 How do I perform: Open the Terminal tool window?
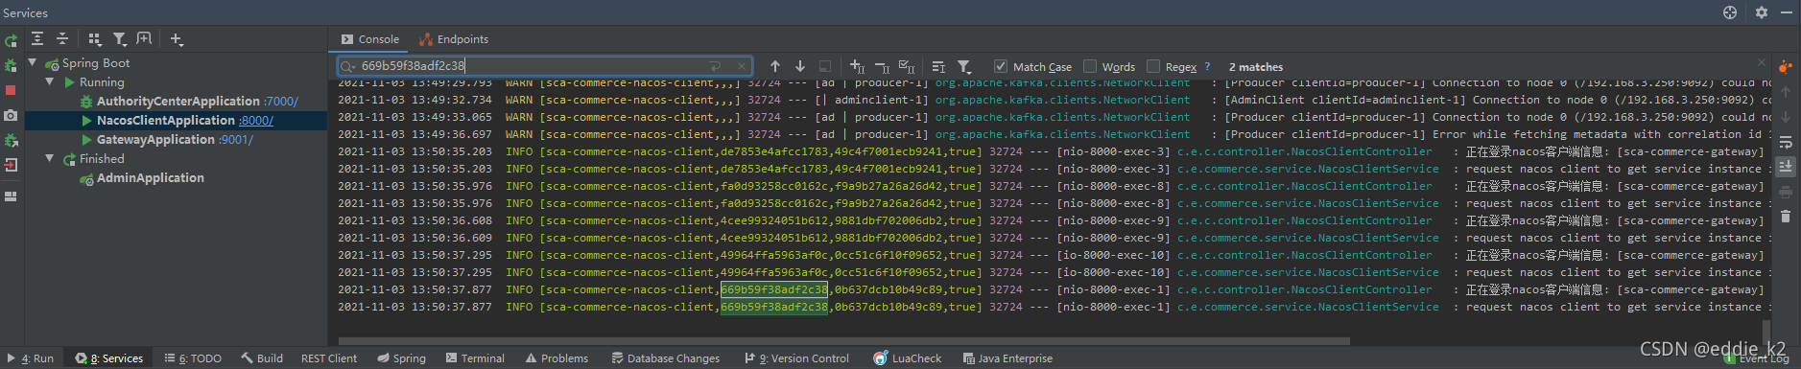tap(475, 358)
